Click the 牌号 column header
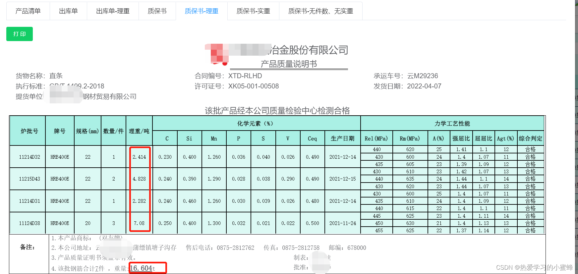 (60, 131)
